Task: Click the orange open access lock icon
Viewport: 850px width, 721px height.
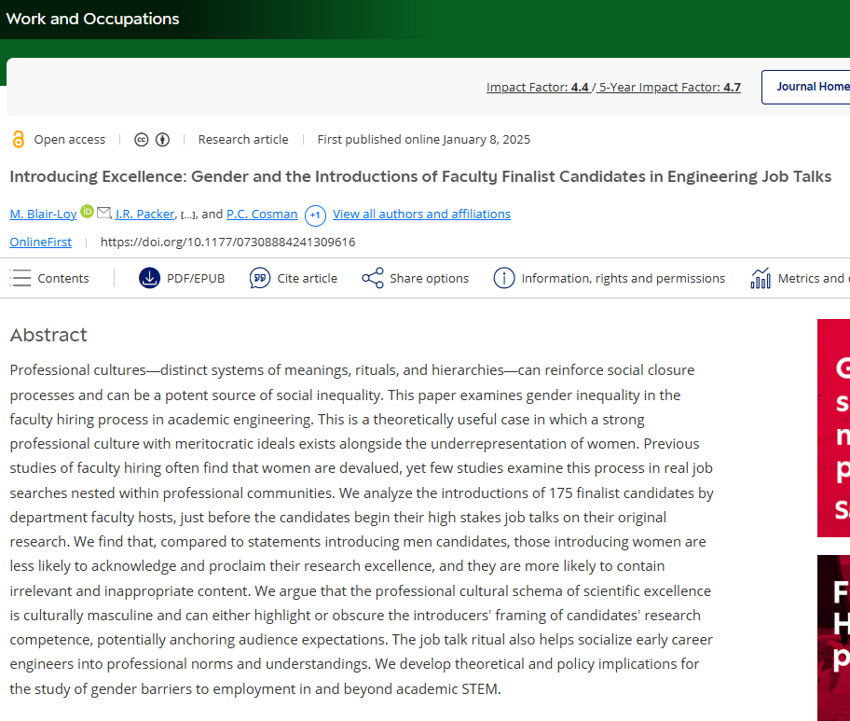Action: (18, 139)
